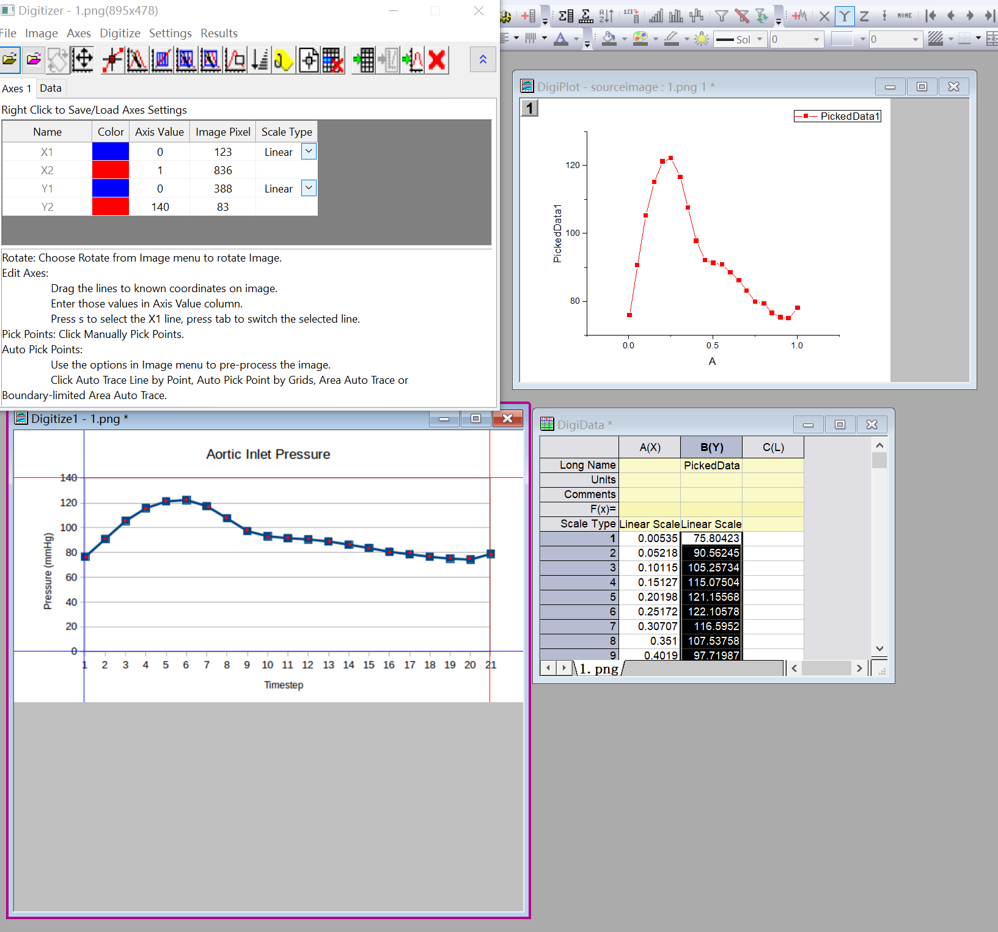The height and width of the screenshot is (932, 998).
Task: Select the C(L) column header in DigiData
Action: [x=773, y=447]
